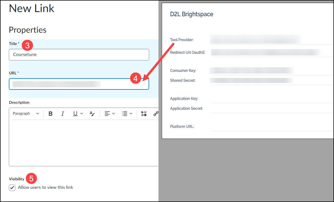Image resolution: width=334 pixels, height=202 pixels.
Task: Click the Shared Secret label
Action: point(183,80)
